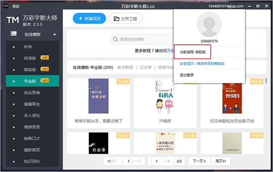The height and width of the screenshot is (172, 273).
Task: Select 专业版 category in sidebar
Action: 33,81
